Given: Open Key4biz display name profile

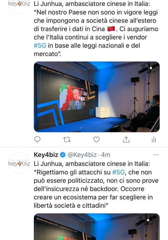Looking at the screenshot, I should pos(46,155).
